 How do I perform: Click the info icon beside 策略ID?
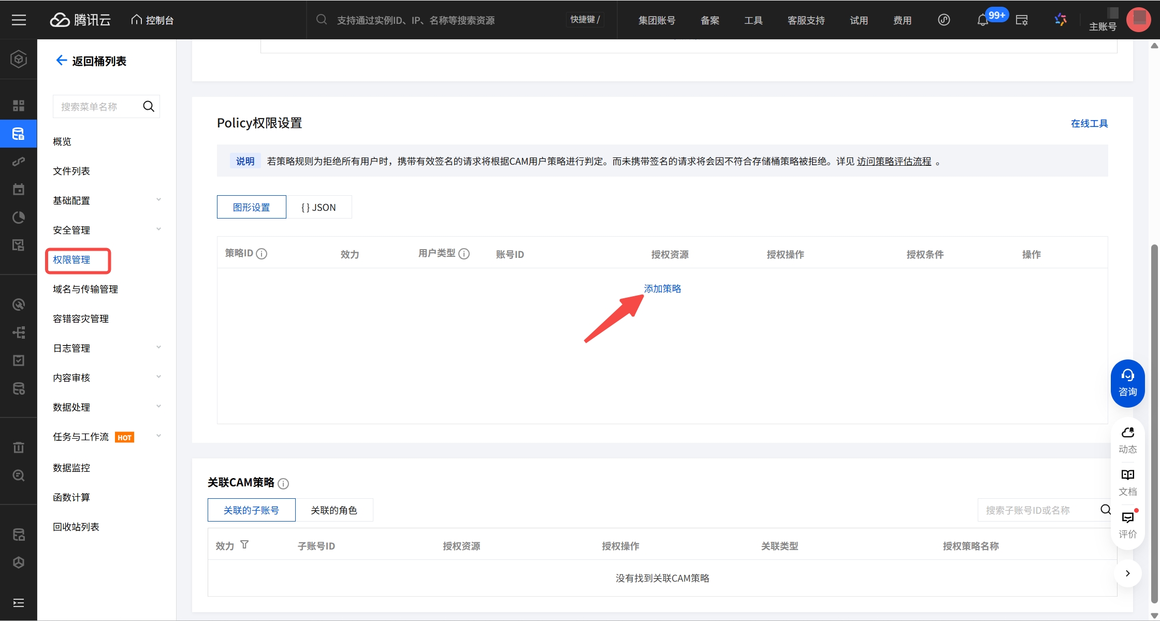262,254
